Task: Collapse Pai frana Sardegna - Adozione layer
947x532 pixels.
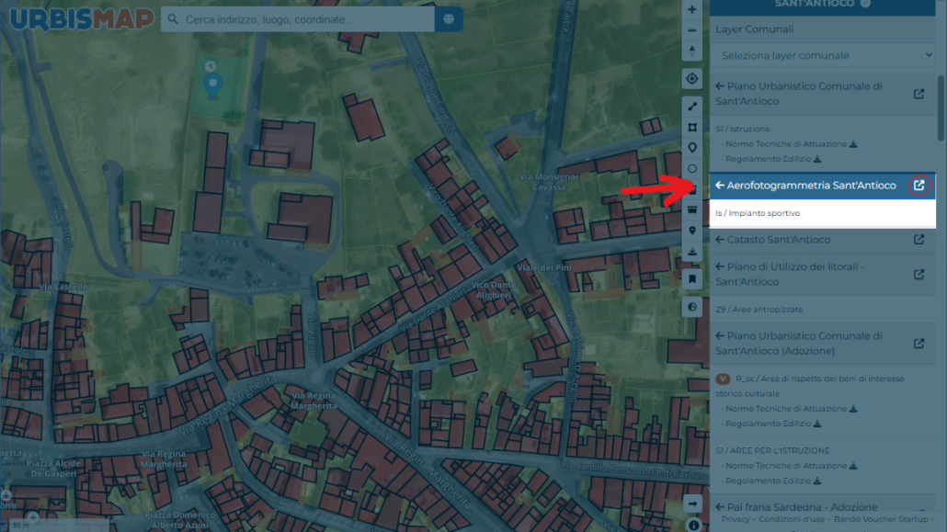Action: point(720,507)
